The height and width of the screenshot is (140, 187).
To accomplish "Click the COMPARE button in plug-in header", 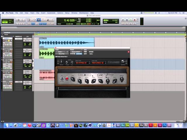I will tap(79, 54).
